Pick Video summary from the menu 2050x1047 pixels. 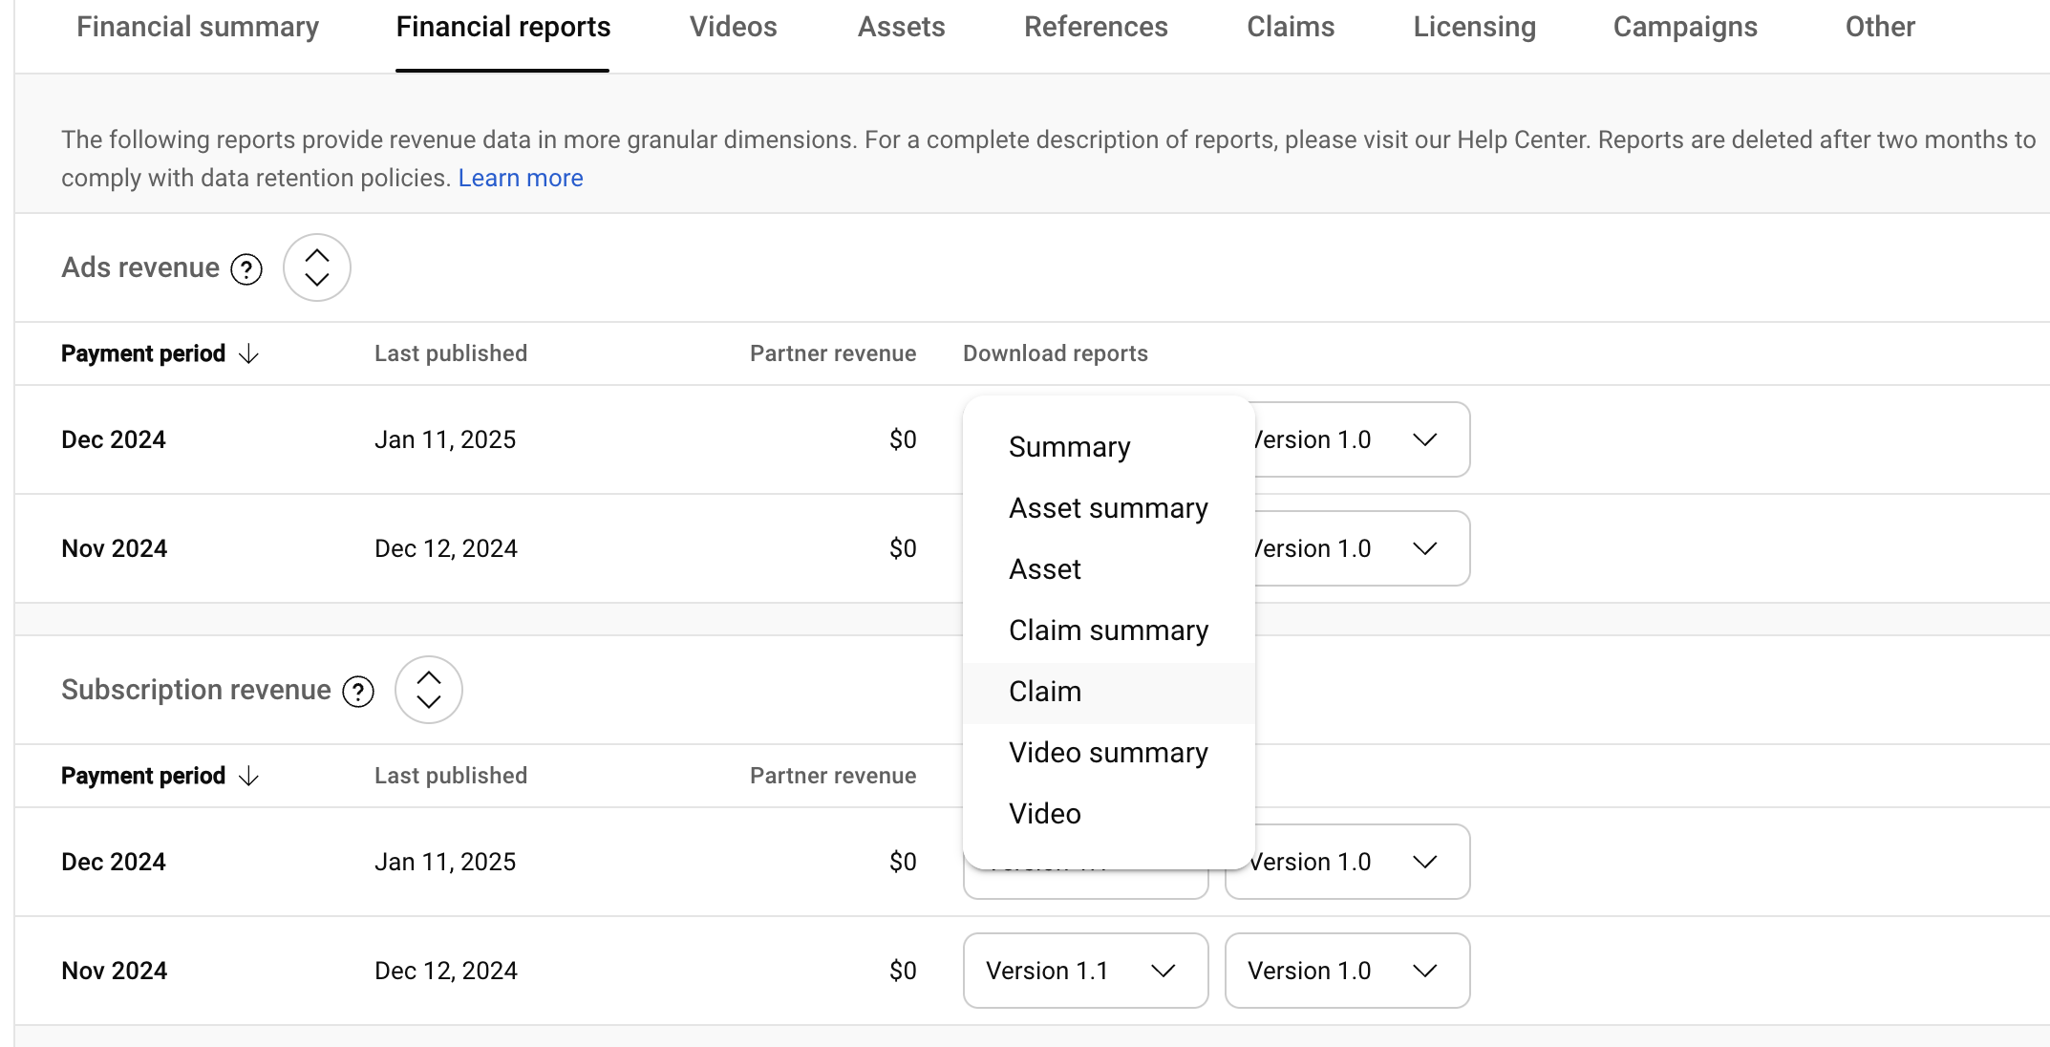[x=1108, y=753]
